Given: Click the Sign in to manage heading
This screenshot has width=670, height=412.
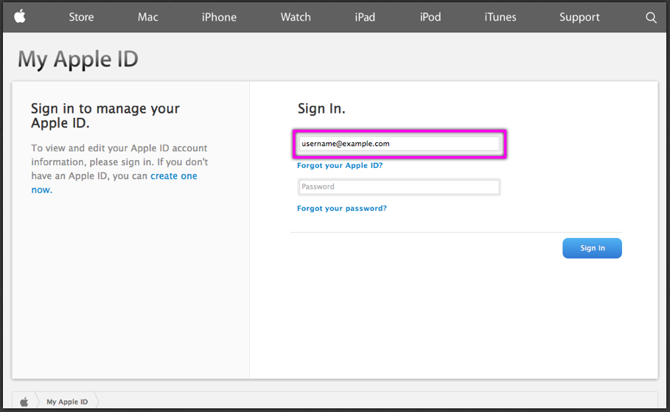Looking at the screenshot, I should click(x=105, y=116).
